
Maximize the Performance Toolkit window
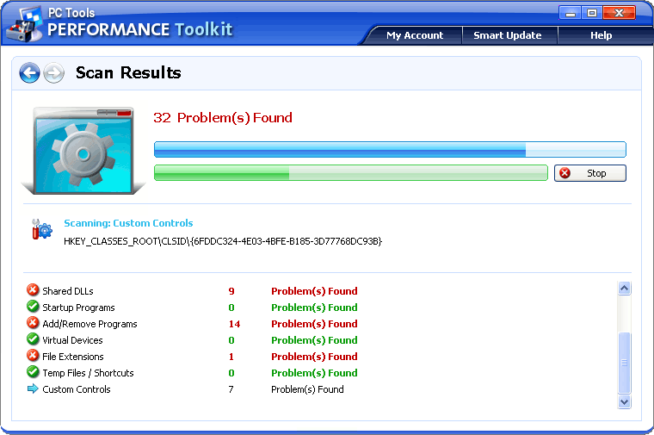point(592,13)
